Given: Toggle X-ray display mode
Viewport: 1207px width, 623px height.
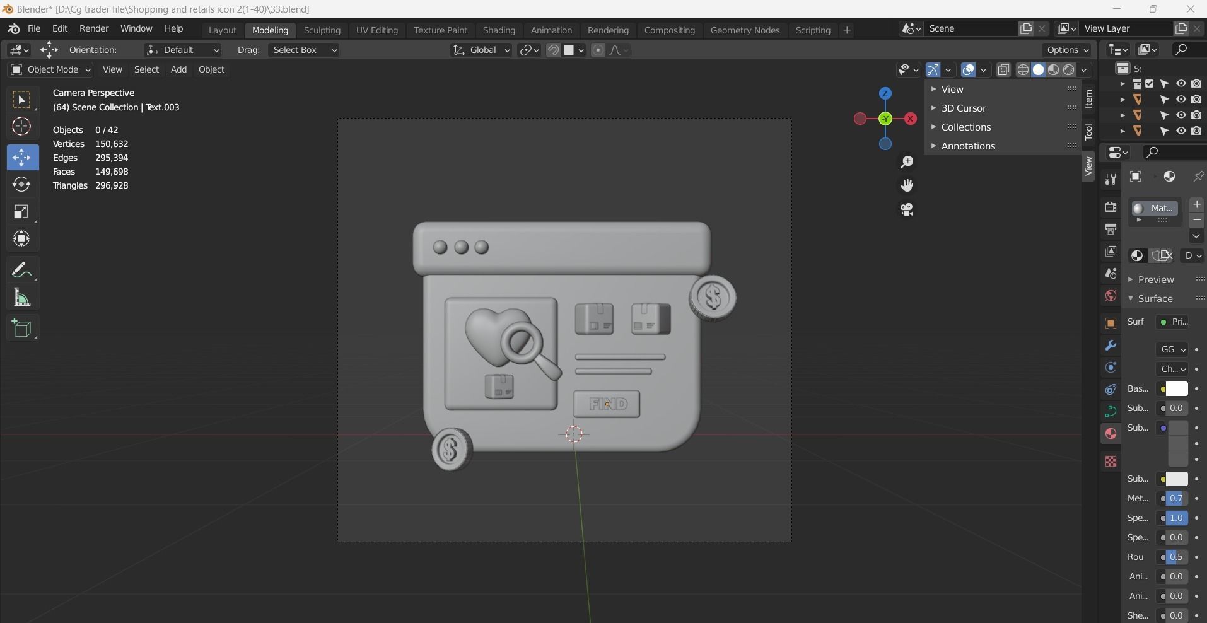Looking at the screenshot, I should pyautogui.click(x=1003, y=70).
